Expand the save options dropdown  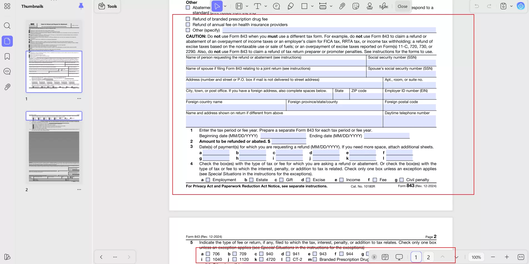(x=511, y=6)
